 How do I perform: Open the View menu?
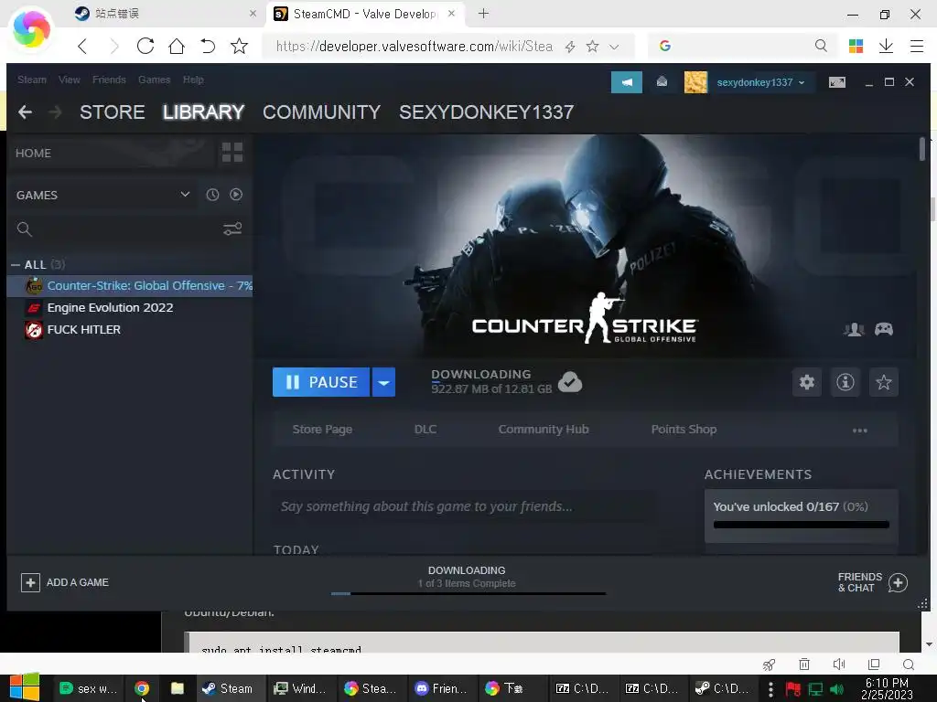[x=70, y=80]
